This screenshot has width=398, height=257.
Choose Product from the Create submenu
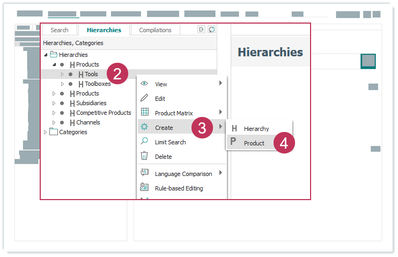point(254,143)
